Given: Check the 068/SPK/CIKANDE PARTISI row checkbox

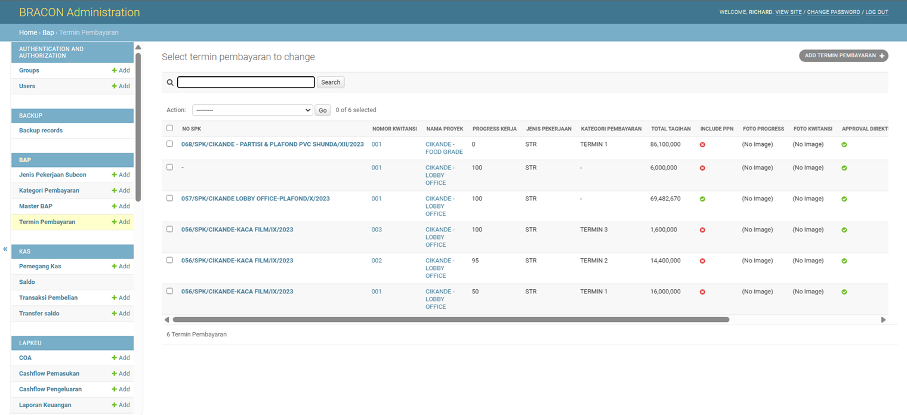Looking at the screenshot, I should (x=169, y=144).
